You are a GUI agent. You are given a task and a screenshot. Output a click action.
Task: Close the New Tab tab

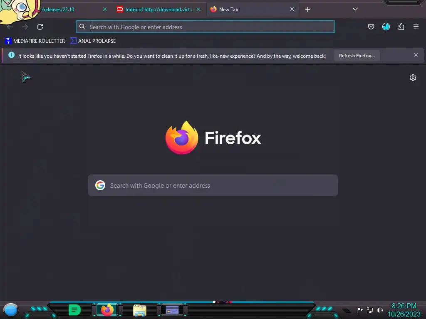coord(292,9)
